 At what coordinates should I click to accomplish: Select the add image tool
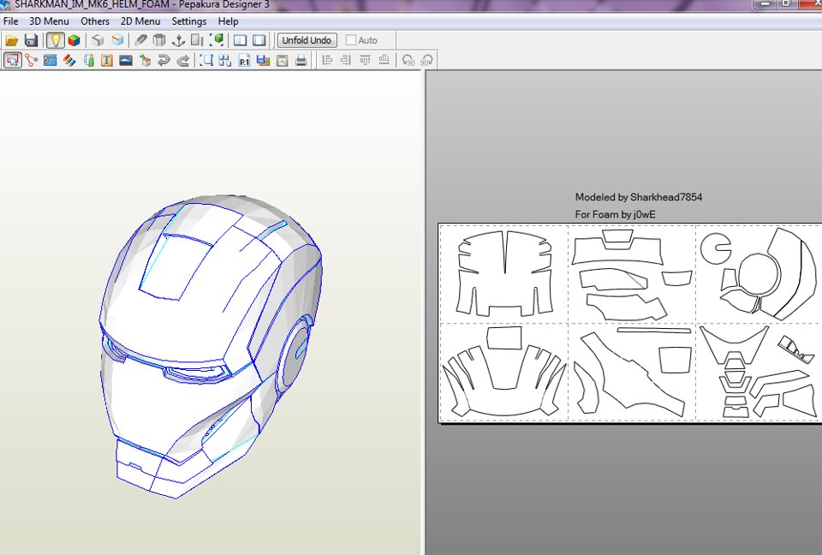tap(126, 60)
